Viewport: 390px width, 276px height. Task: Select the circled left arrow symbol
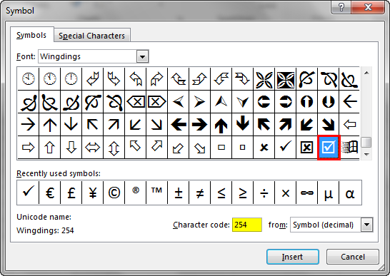tap(264, 101)
